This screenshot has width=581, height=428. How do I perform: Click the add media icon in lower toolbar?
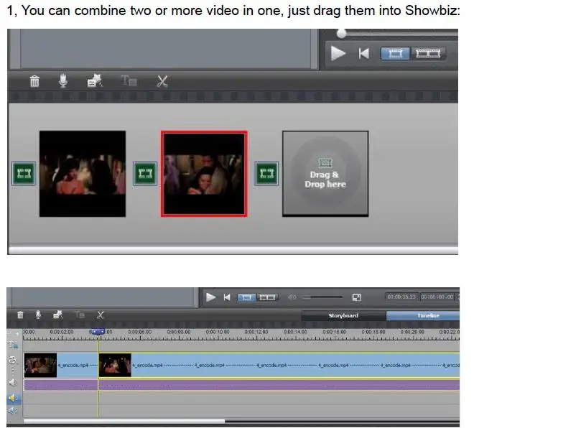57,315
